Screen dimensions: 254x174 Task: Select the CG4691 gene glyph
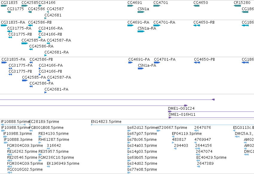130,6
